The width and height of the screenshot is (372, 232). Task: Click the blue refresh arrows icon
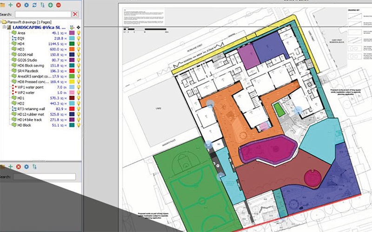34,4
